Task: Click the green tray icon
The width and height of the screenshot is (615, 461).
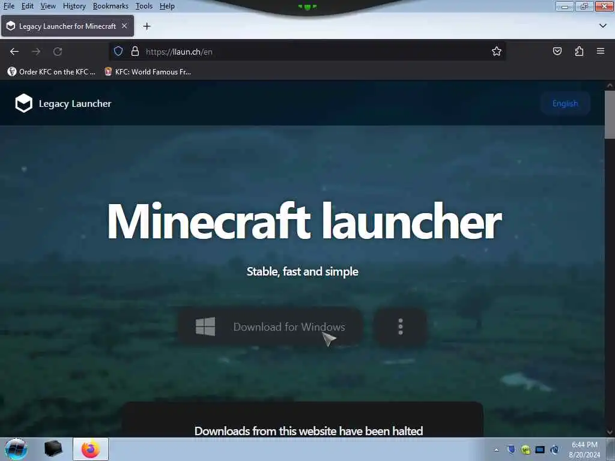Action: tap(526, 450)
